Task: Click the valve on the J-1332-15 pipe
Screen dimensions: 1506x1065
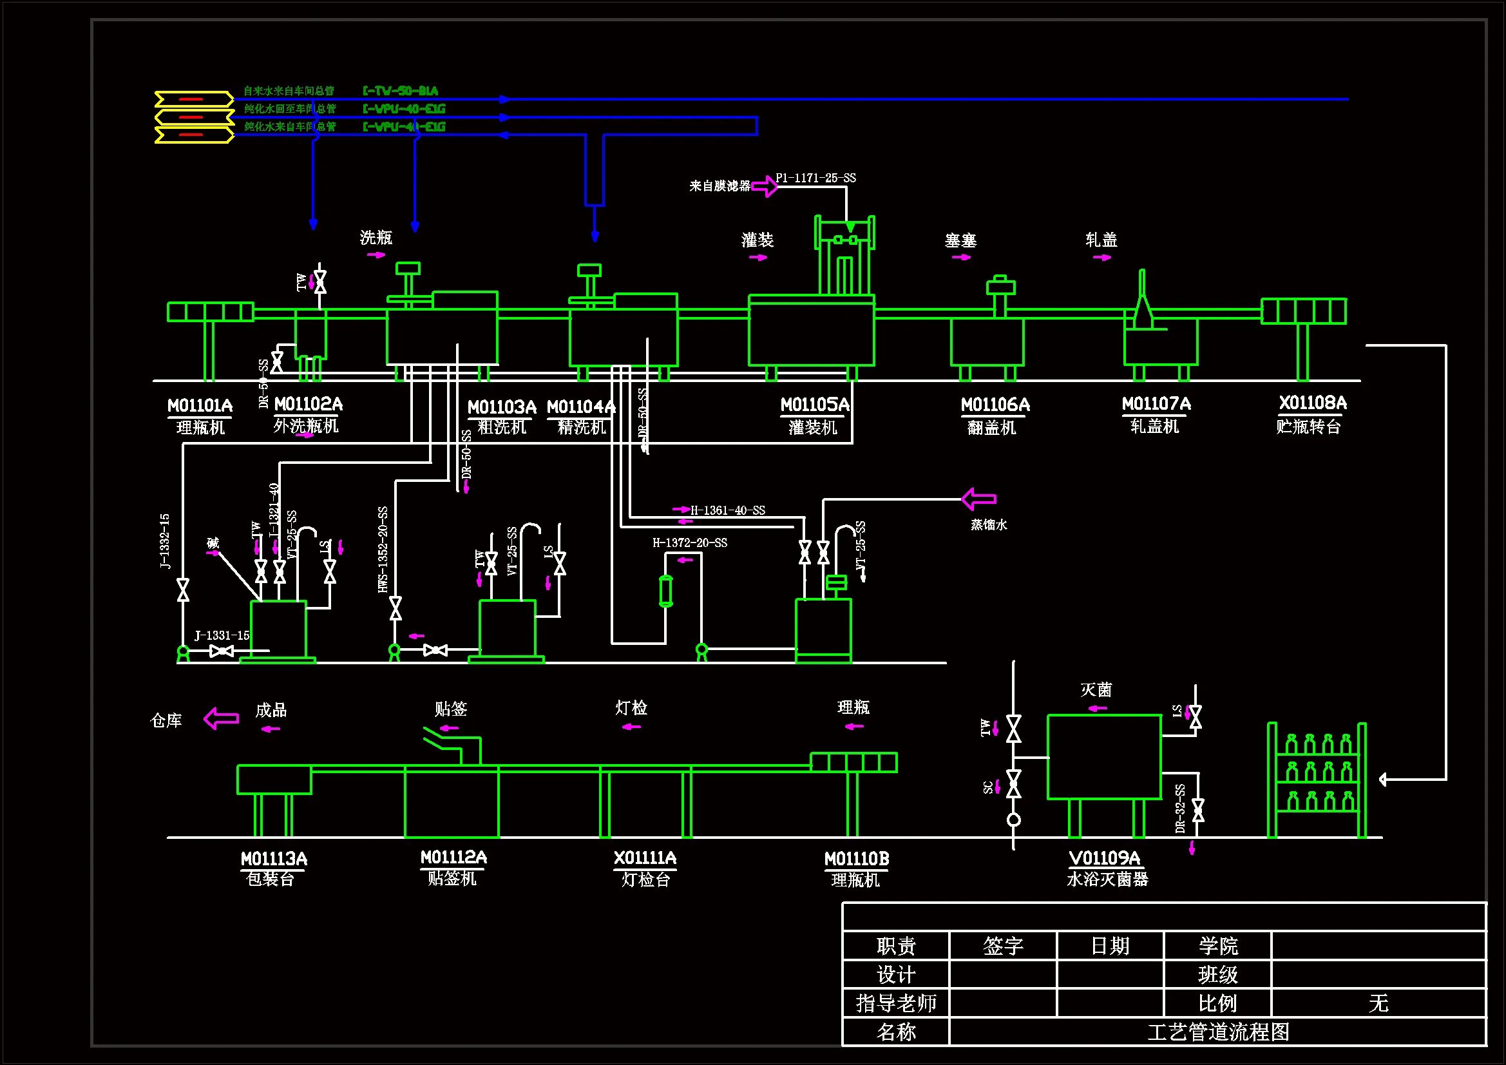Action: 183,590
